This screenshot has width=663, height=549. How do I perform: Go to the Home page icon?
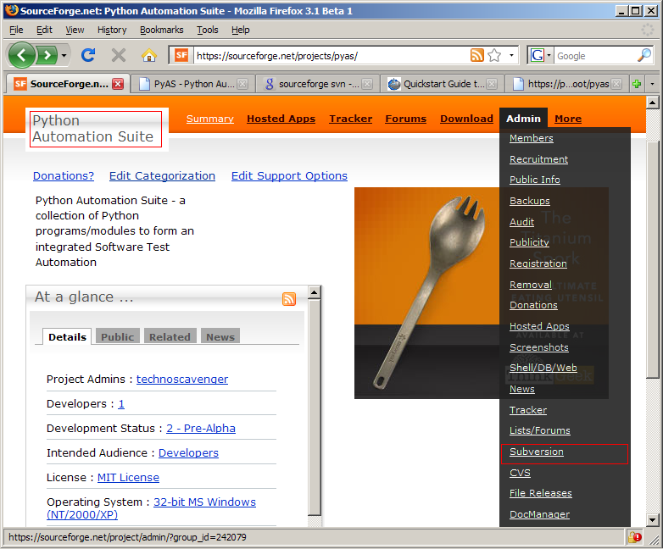[149, 55]
